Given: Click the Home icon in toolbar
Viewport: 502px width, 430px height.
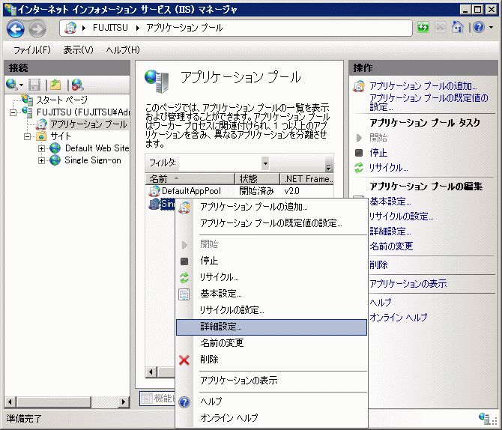Looking at the screenshot, I should point(458,27).
